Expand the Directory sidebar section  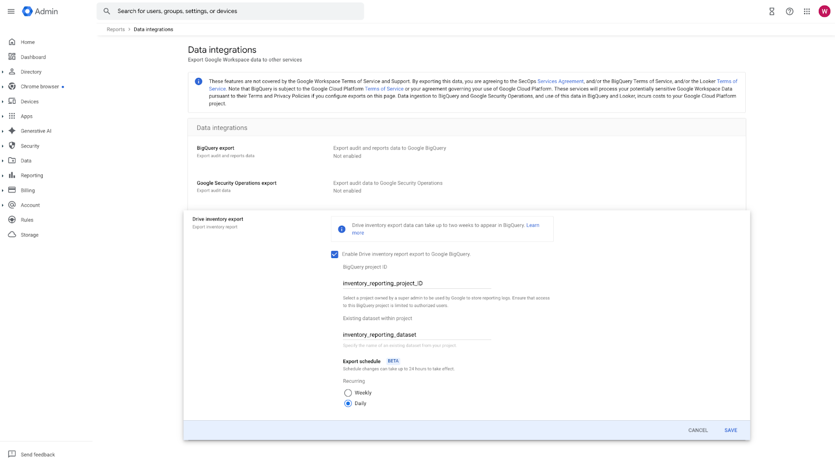click(3, 72)
